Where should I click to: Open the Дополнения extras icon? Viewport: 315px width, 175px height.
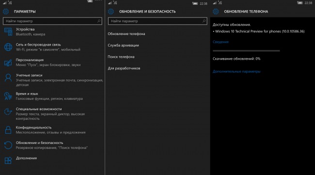(x=8, y=160)
